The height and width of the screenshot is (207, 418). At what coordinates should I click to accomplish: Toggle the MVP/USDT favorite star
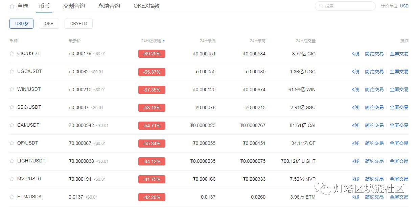coord(12,179)
